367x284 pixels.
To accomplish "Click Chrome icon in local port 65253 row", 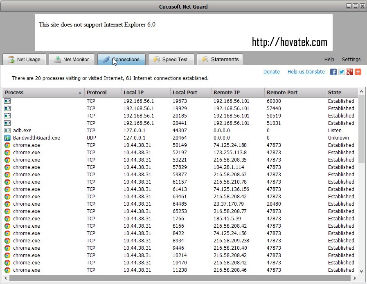I will click(7, 211).
